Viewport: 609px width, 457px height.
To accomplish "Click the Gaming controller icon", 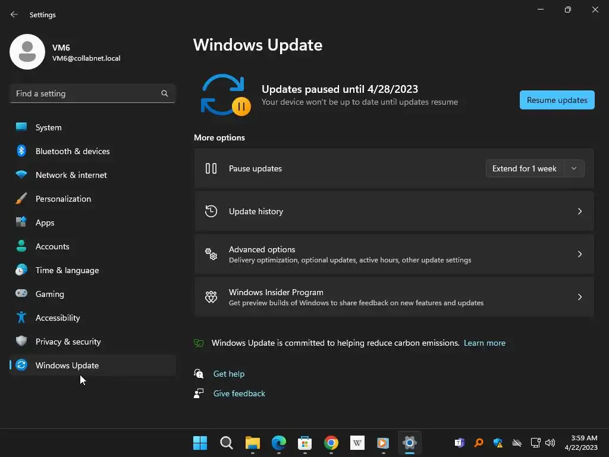I will pos(21,293).
